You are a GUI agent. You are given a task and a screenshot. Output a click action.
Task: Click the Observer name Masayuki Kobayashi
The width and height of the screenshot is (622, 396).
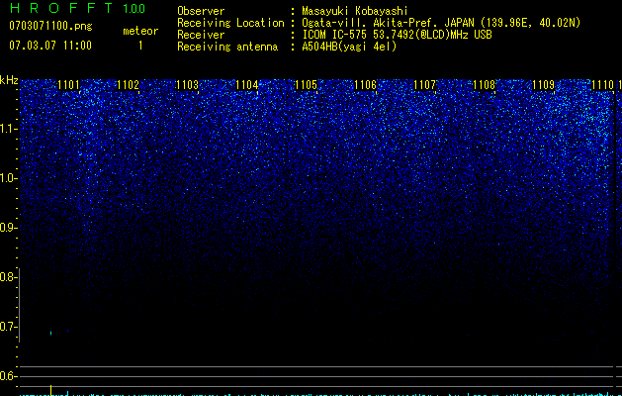(355, 11)
